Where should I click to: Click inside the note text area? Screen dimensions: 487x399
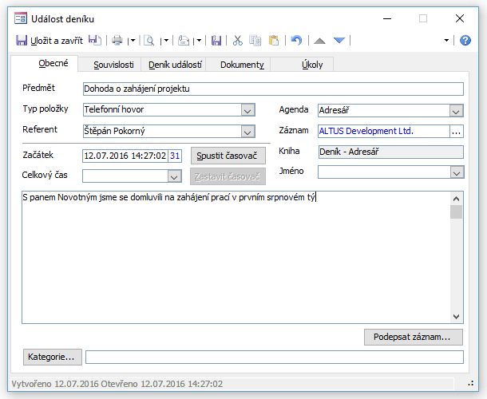pos(236,257)
